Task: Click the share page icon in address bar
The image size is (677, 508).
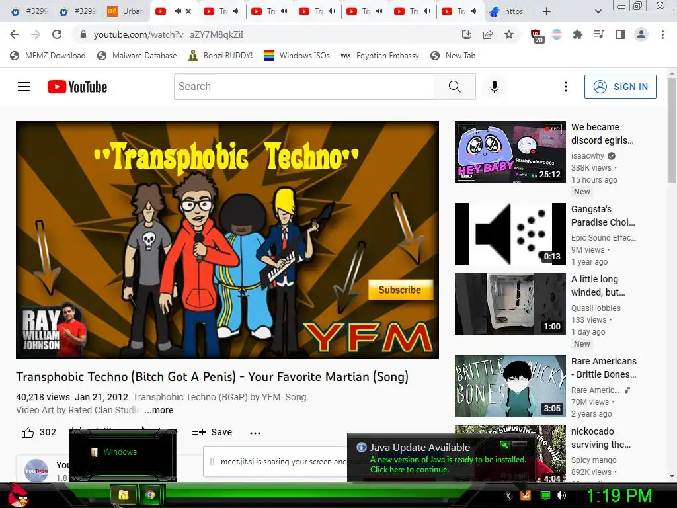Action: [488, 34]
